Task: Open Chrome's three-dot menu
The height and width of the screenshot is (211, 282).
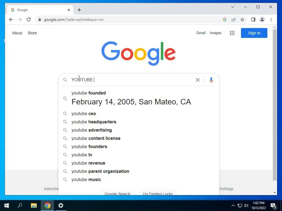Action: (x=271, y=20)
